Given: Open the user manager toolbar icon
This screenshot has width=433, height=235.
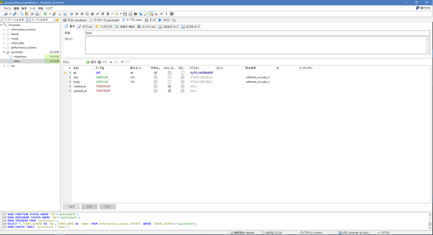Looking at the screenshot, I should (x=54, y=14).
